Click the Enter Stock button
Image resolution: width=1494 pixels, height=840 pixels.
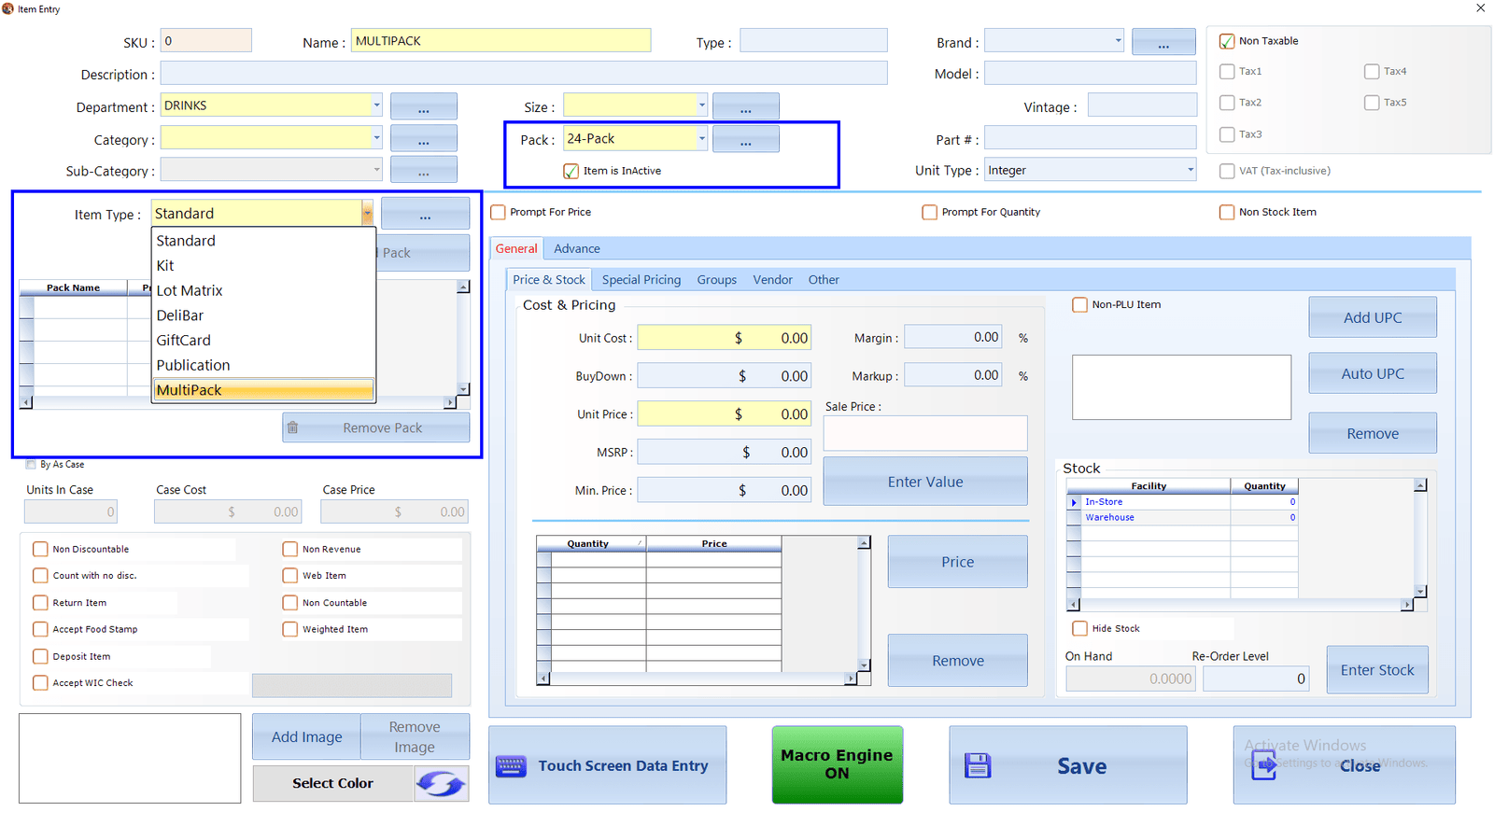[1377, 670]
